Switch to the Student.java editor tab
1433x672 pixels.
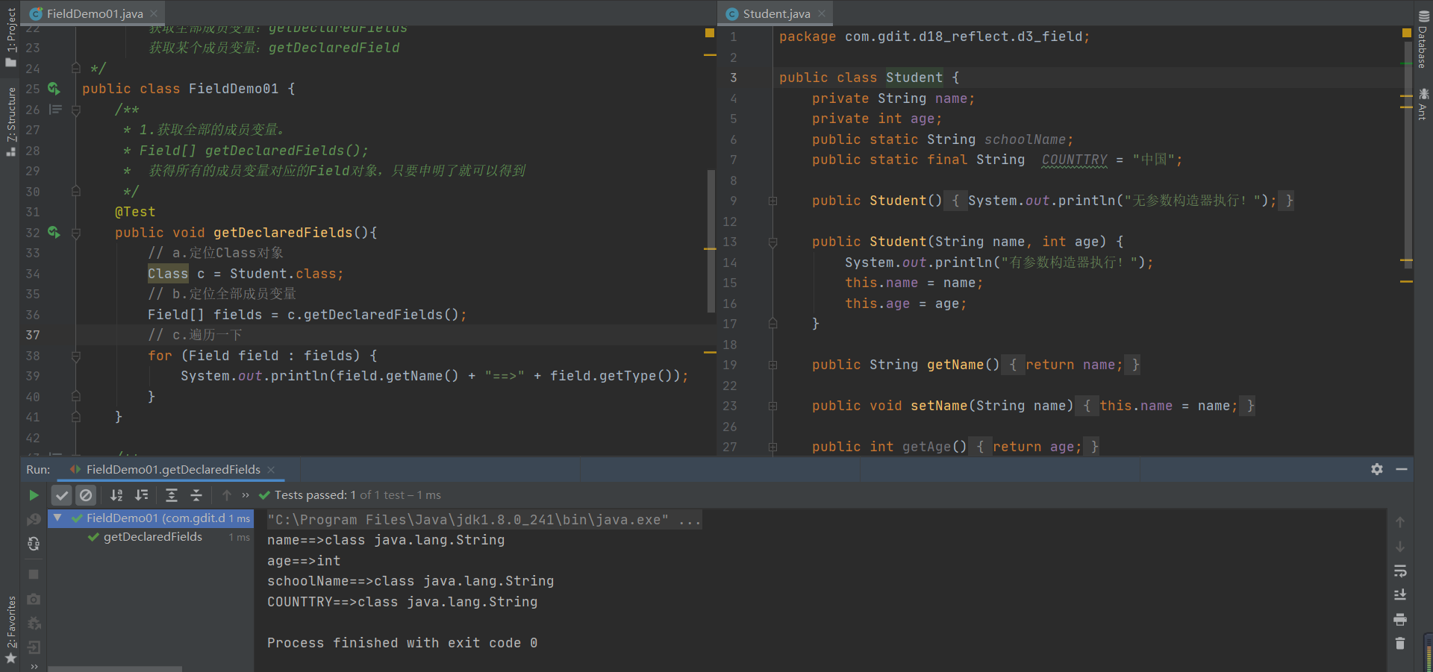[x=776, y=13]
